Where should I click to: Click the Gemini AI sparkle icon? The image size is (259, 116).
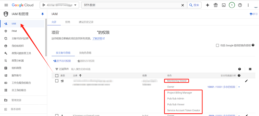[207, 5]
